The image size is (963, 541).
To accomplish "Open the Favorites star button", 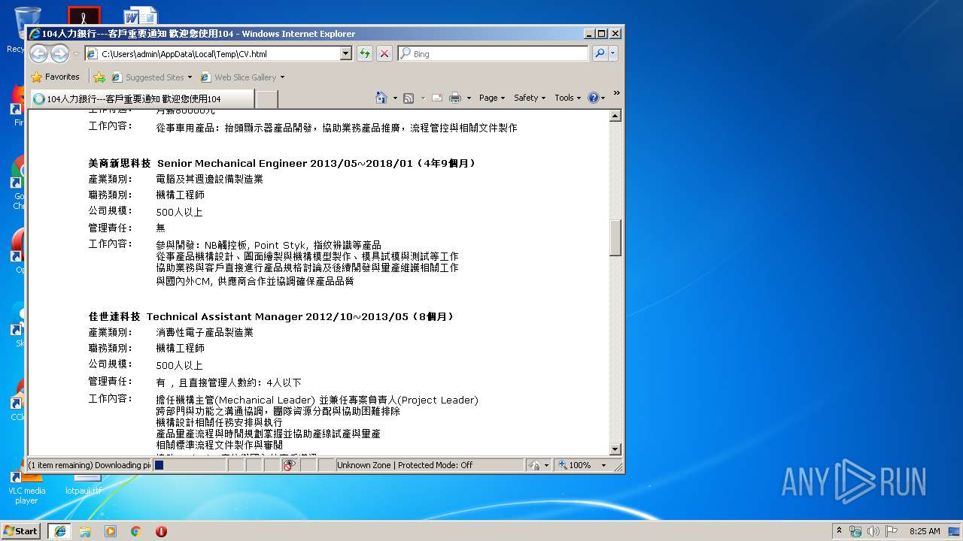I will 55,77.
